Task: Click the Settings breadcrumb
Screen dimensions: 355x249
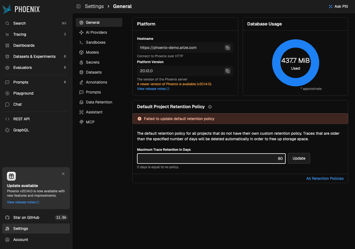Action: (x=94, y=6)
